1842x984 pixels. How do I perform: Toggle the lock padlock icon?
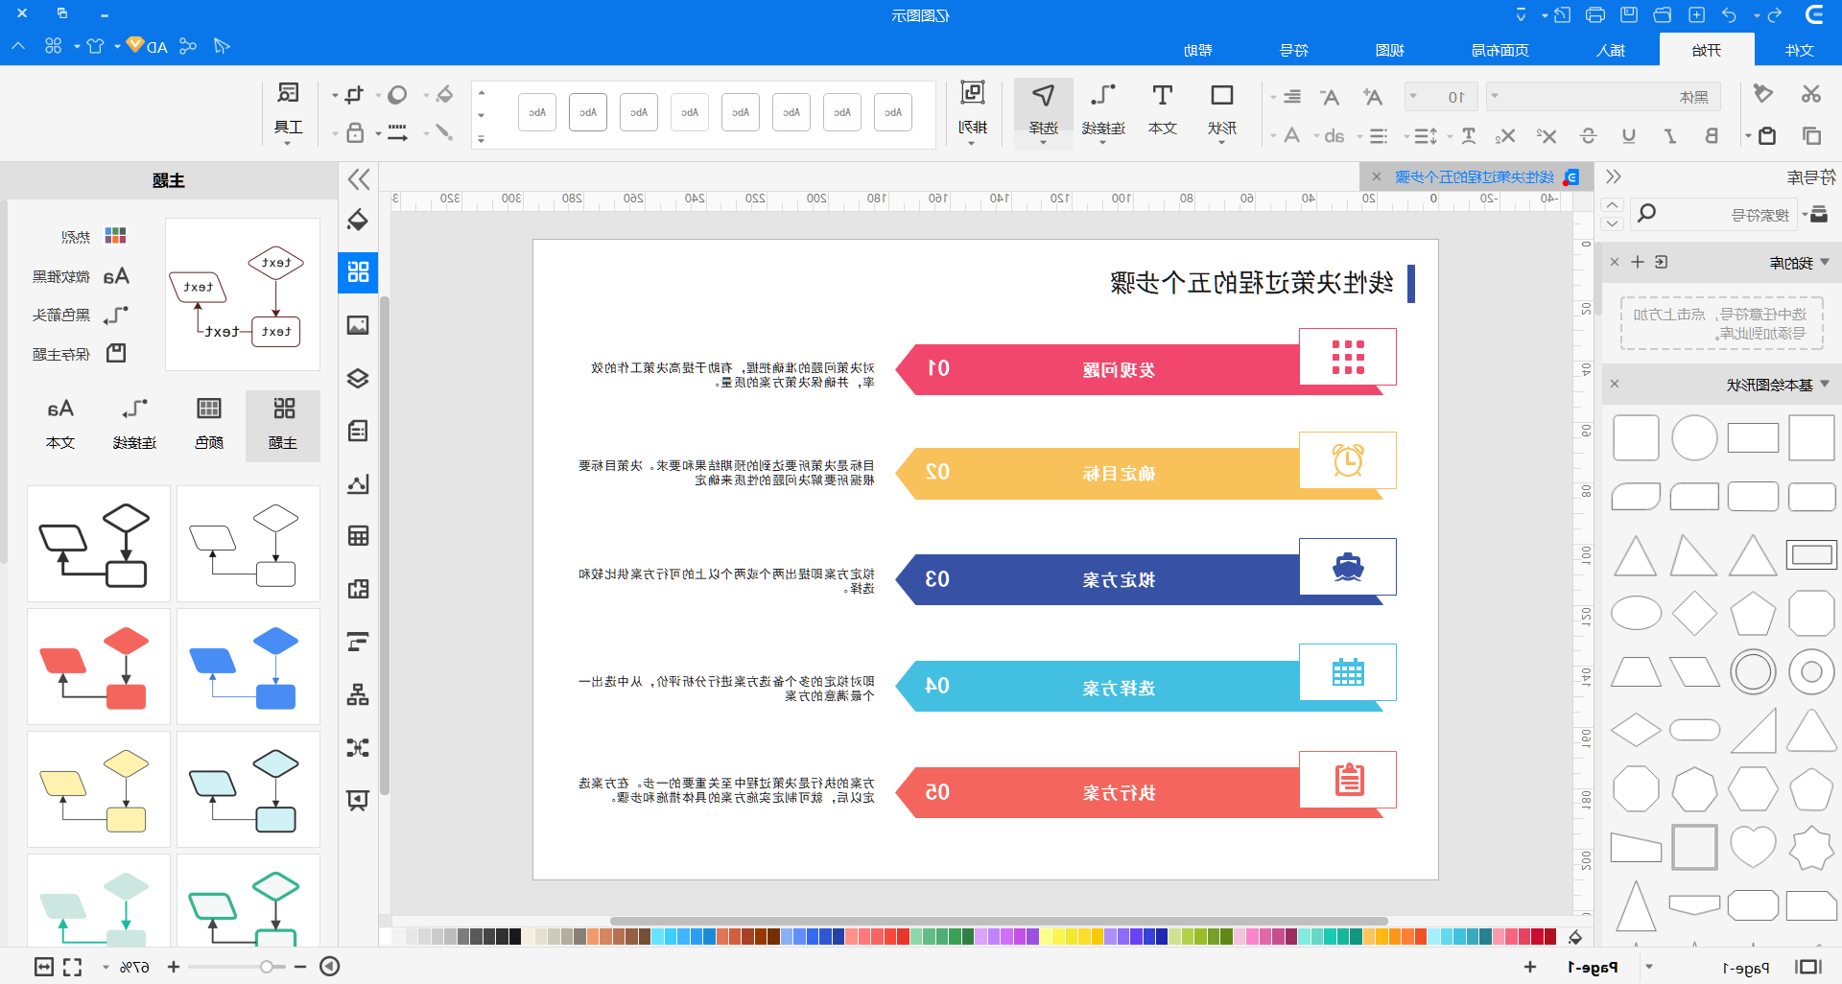355,133
